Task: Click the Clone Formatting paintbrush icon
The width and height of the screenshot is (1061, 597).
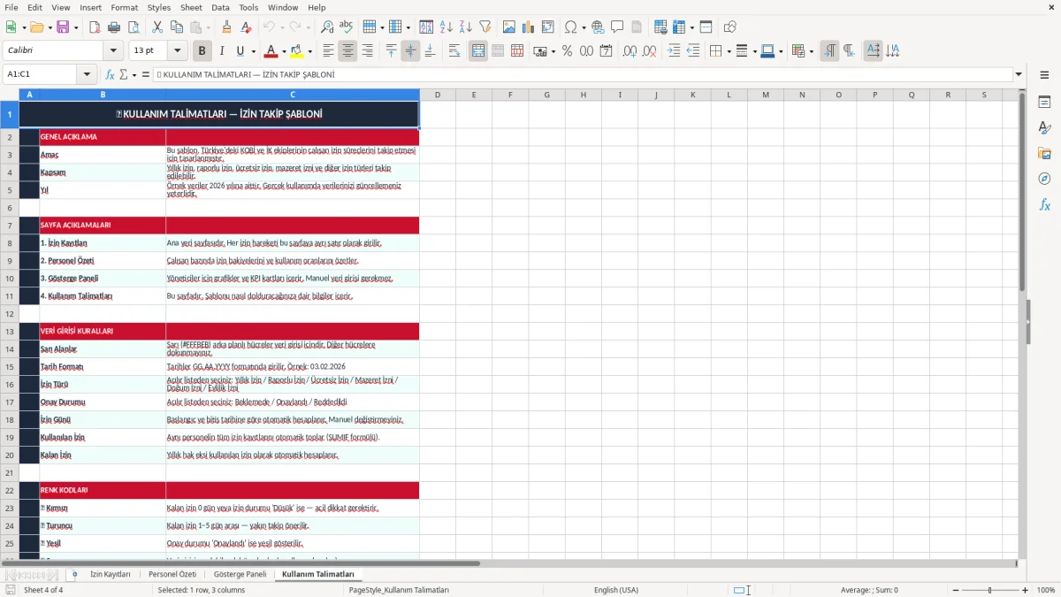Action: click(226, 27)
